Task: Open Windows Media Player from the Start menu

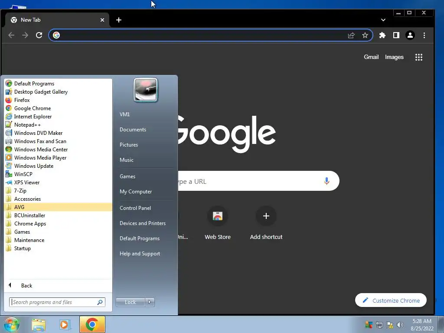Action: click(59, 157)
